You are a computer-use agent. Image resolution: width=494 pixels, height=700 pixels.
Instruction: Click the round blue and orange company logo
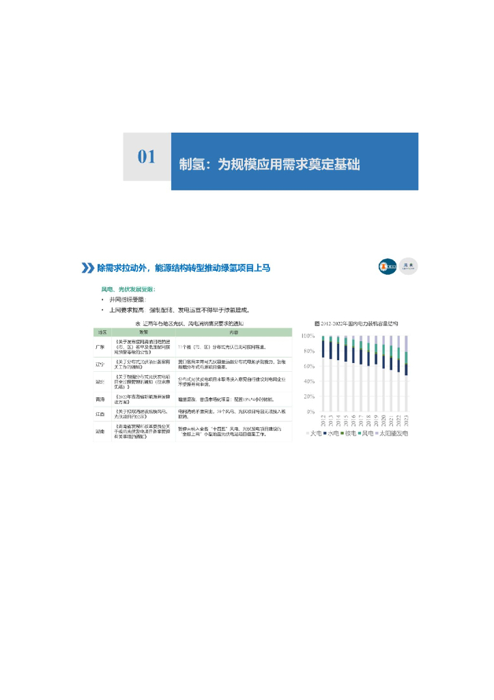click(387, 267)
